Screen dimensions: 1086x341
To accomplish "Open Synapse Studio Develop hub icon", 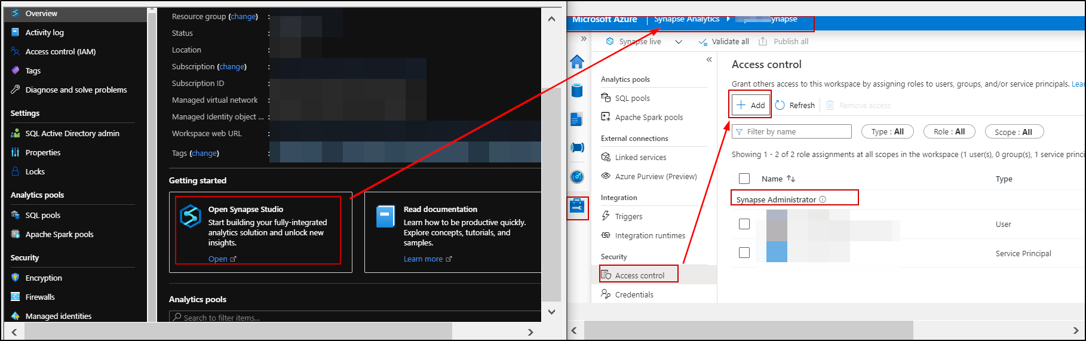I will click(577, 119).
